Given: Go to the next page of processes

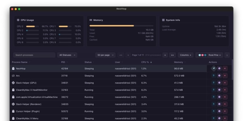Looking at the screenshot, I should pyautogui.click(x=165, y=55).
